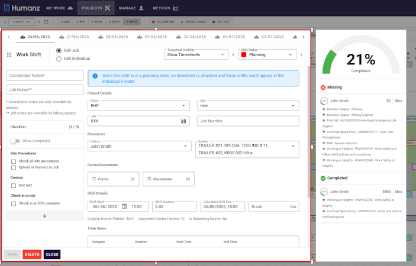
Task: Check 'Upload in Humanz to Job' box
Action: (x=14, y=168)
